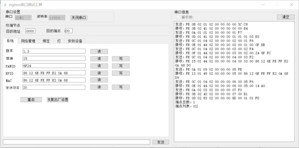Click 读 button for 发送功率

(99, 87)
